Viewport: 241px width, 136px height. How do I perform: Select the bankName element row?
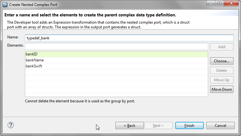click(x=116, y=60)
